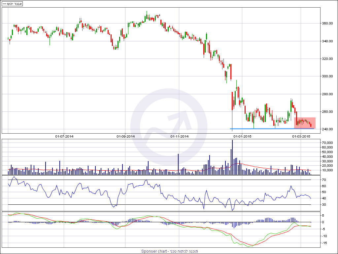Click the 320.00 price axis label
Image resolution: width=338 pixels, height=254 pixels.
tap(327, 59)
